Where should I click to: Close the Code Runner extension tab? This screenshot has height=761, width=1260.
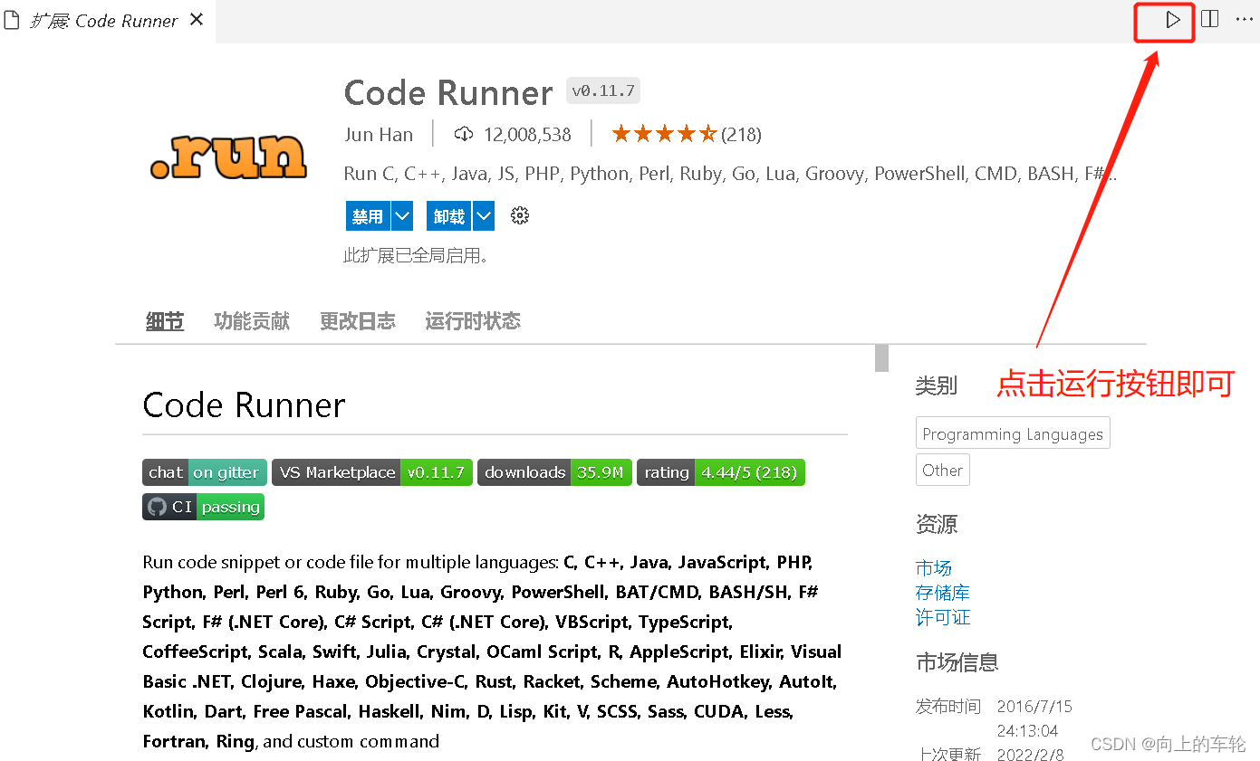tap(197, 20)
